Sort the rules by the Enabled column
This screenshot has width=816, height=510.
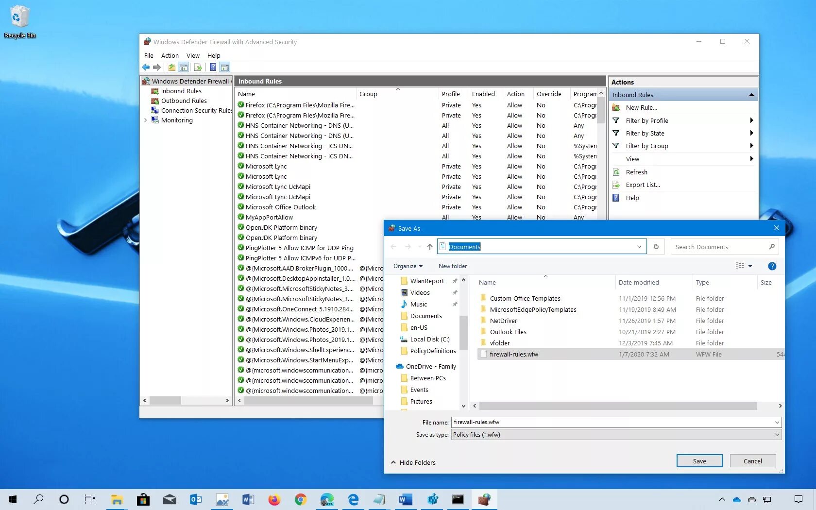[484, 94]
